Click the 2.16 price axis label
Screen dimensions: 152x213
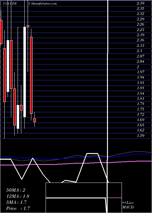pyautogui.click(x=140, y=40)
